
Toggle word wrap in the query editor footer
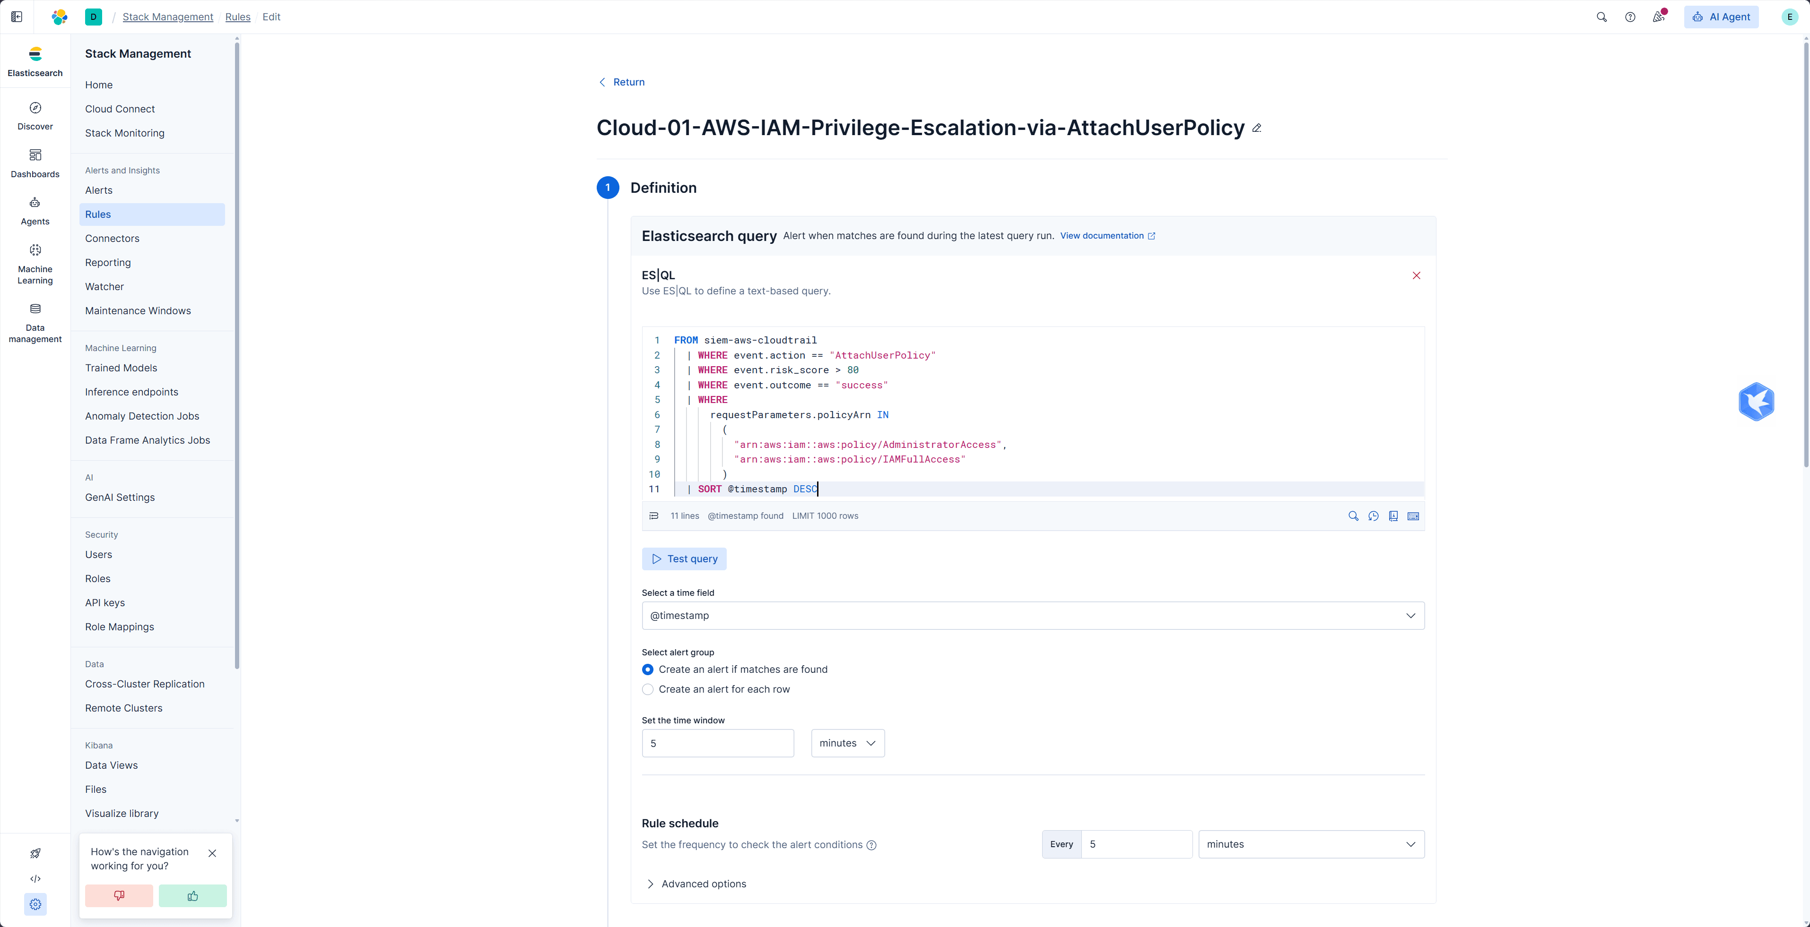[653, 516]
